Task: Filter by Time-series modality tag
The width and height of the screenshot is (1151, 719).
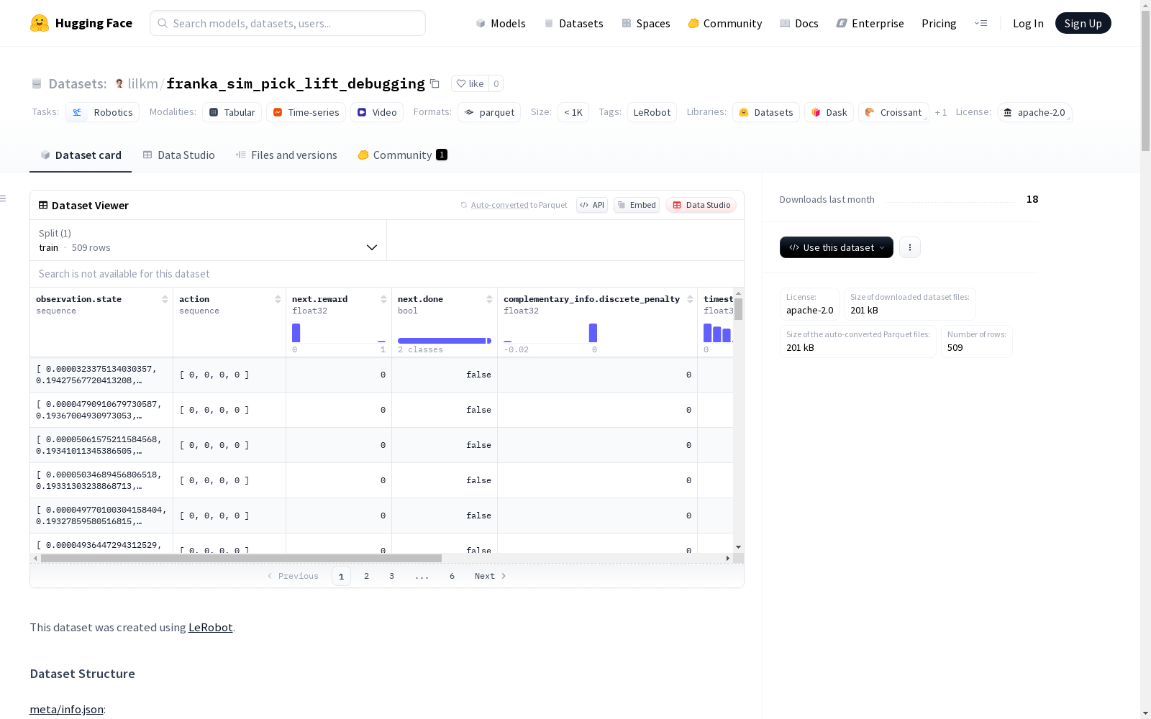Action: [x=306, y=112]
